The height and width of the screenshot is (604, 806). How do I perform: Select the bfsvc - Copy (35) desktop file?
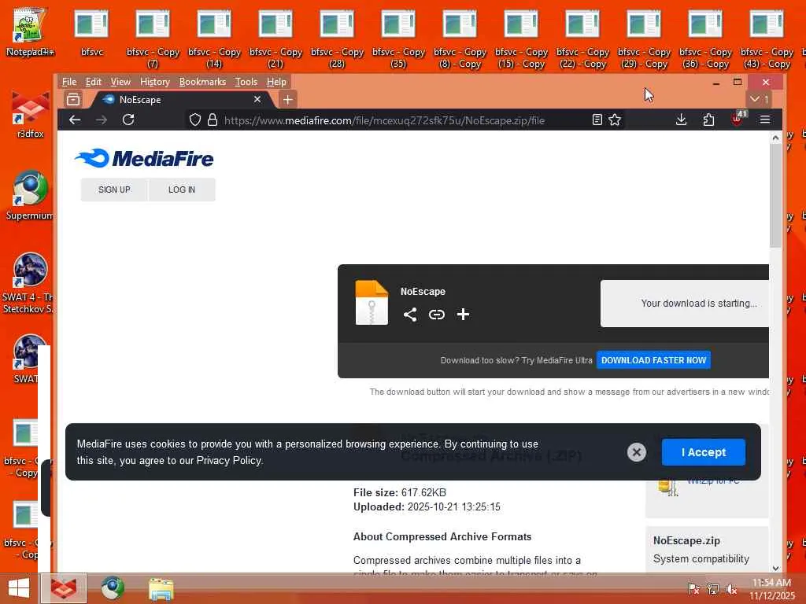tap(398, 39)
